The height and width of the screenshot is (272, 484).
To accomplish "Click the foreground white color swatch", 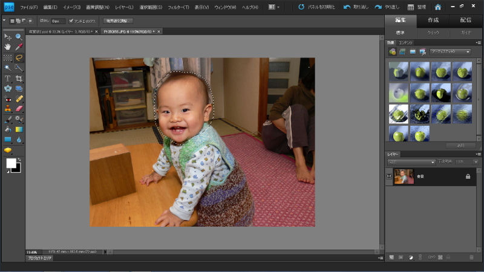I will [10, 163].
